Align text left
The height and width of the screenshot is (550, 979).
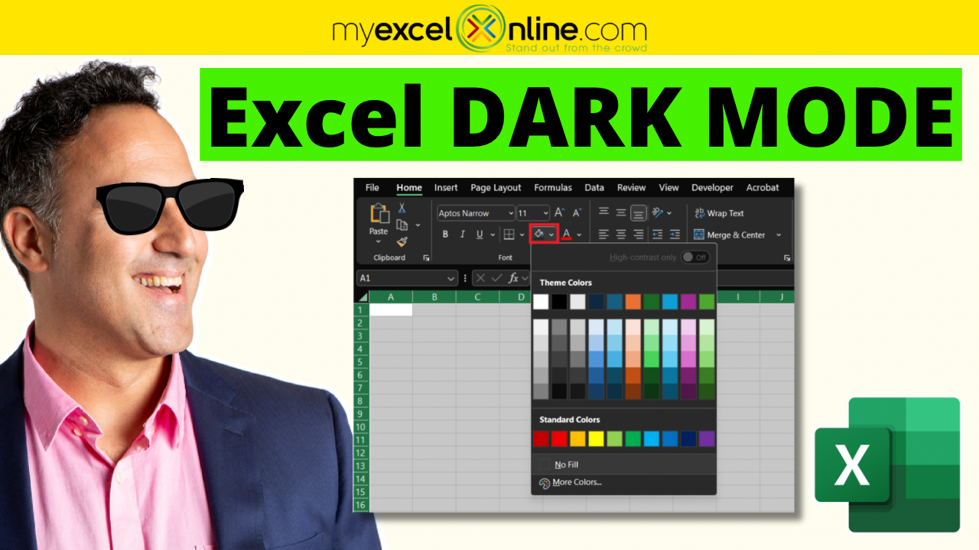(x=603, y=235)
